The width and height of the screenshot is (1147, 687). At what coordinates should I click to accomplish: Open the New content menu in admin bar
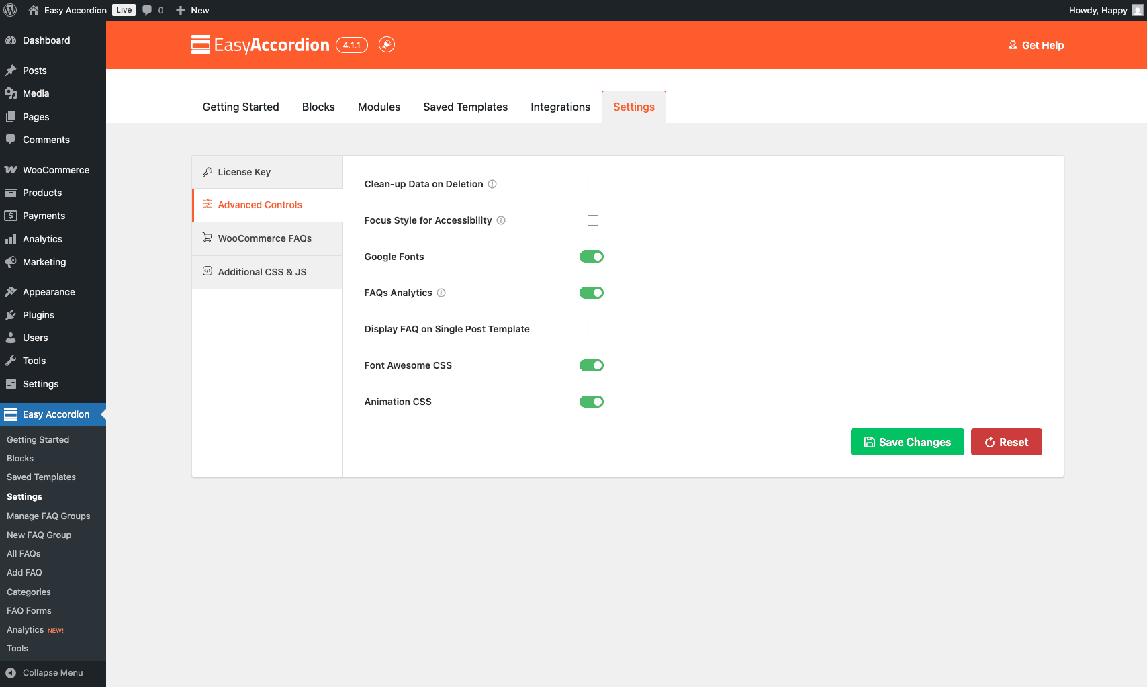pyautogui.click(x=192, y=10)
